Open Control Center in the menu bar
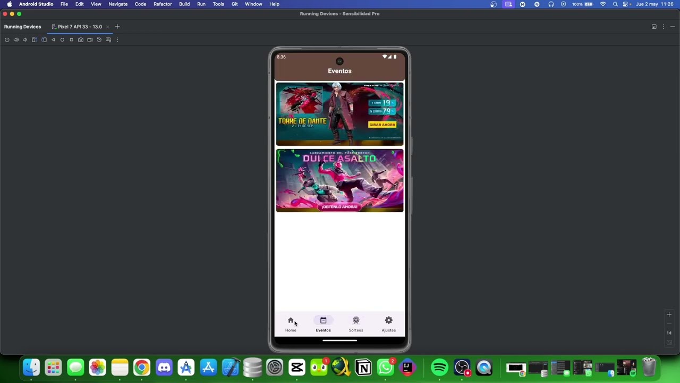Viewport: 680px width, 383px height. point(626,4)
